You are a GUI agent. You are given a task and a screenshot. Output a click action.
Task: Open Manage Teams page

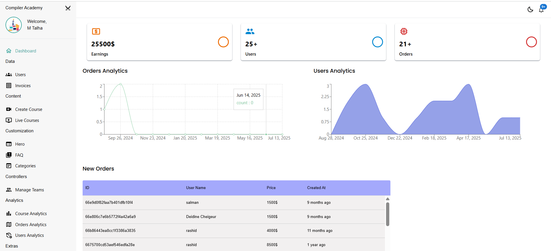[x=30, y=190]
